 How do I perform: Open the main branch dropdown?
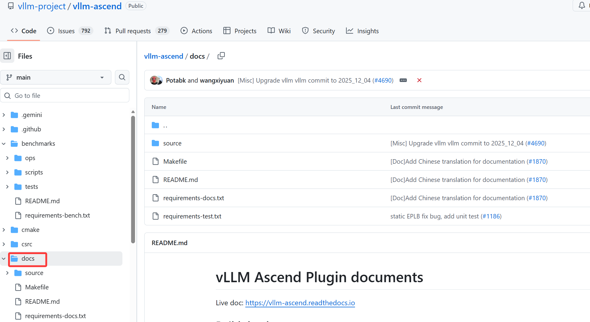click(56, 78)
